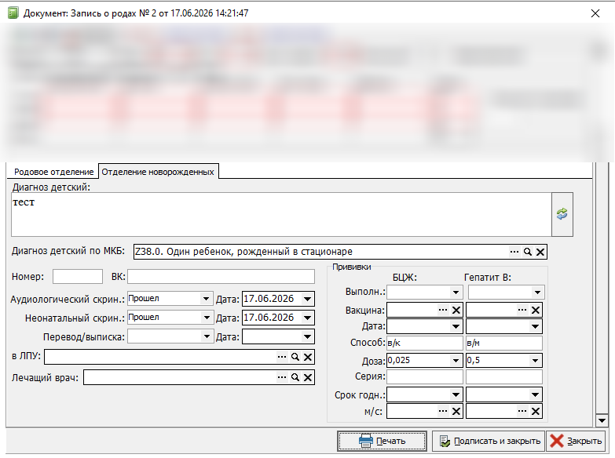Search в ЛПУ with the magnifier icon
The width and height of the screenshot is (615, 458).
coord(295,357)
